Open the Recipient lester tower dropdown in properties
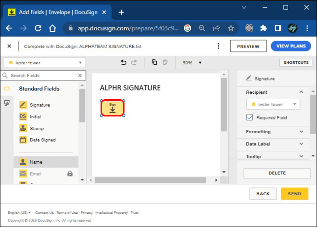Image resolution: width=317 pixels, height=227 pixels. pyautogui.click(x=273, y=104)
